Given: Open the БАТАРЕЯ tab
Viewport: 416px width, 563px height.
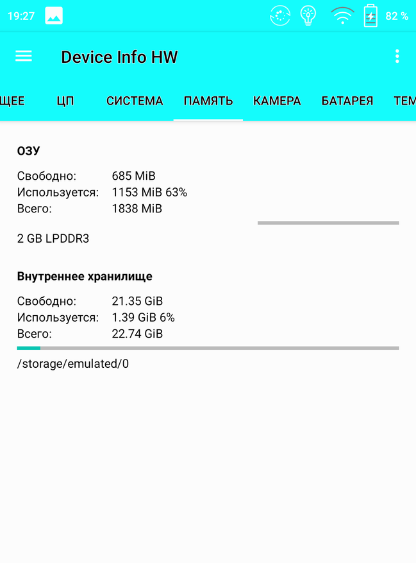Looking at the screenshot, I should [x=347, y=101].
